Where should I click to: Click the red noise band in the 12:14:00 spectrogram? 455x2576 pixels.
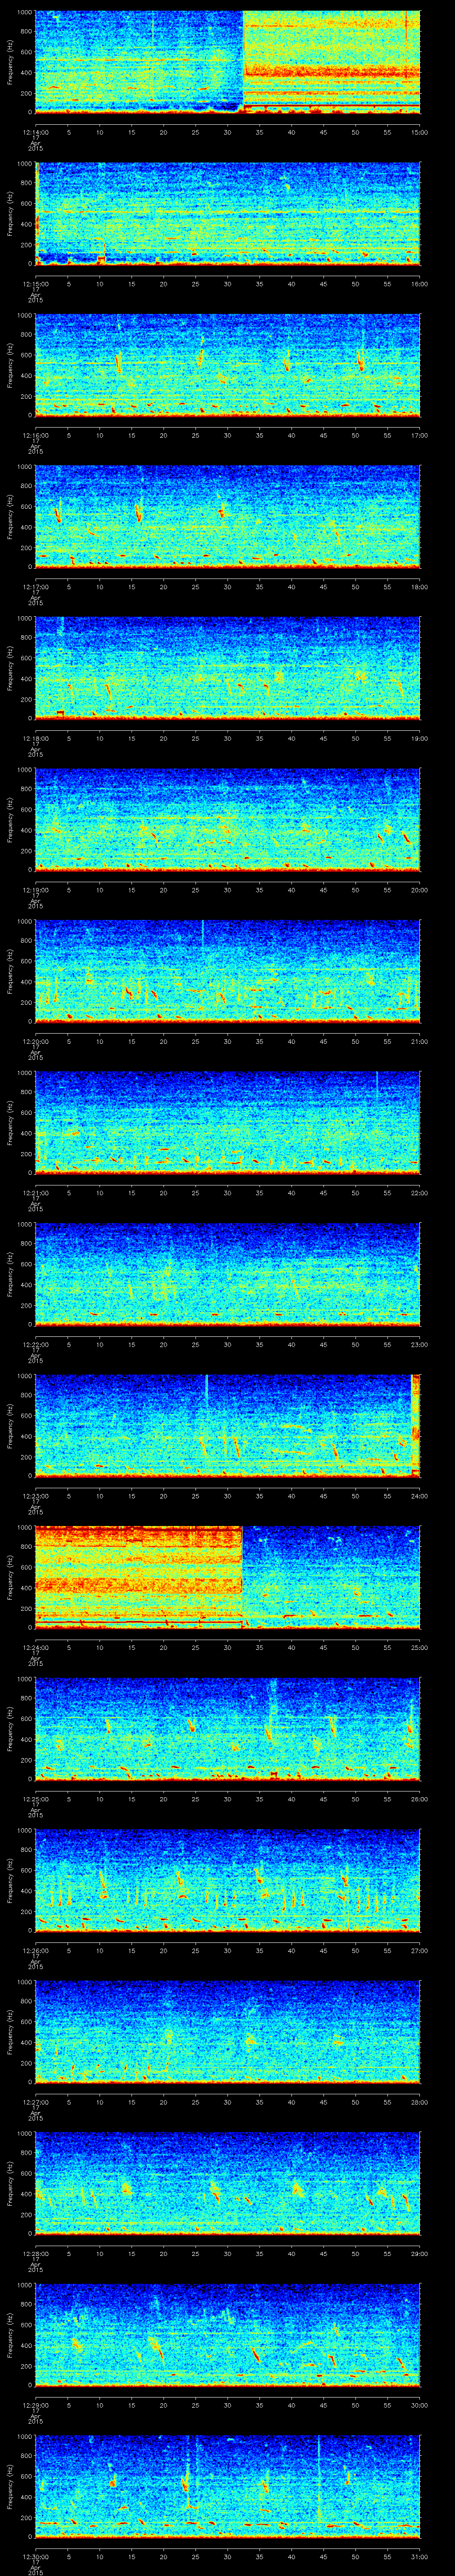click(330, 72)
